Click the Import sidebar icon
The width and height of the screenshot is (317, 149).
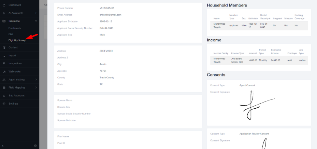pos(4,56)
